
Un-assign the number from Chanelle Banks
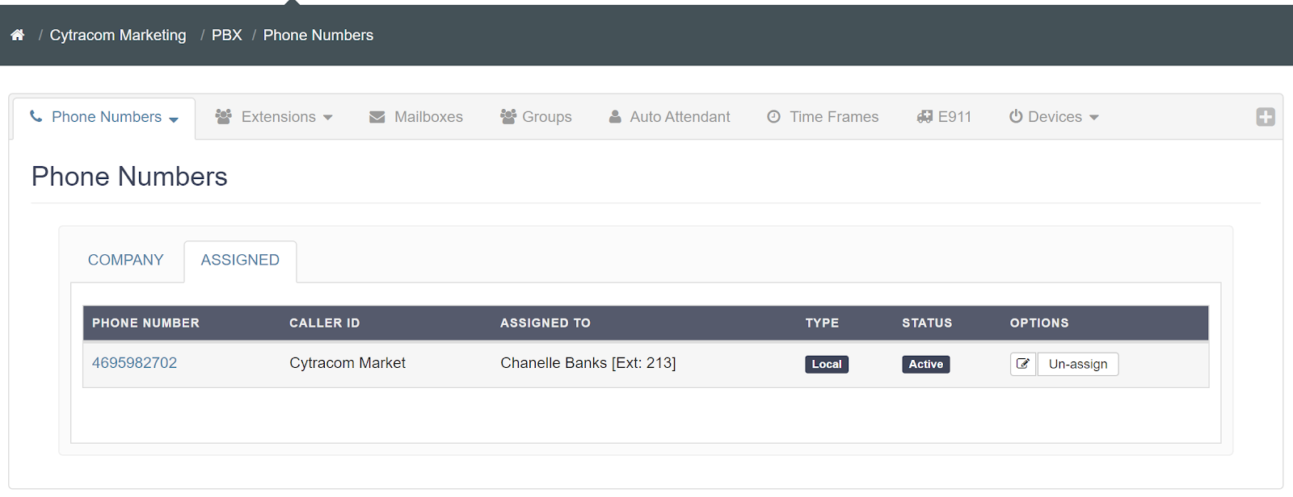click(x=1078, y=364)
